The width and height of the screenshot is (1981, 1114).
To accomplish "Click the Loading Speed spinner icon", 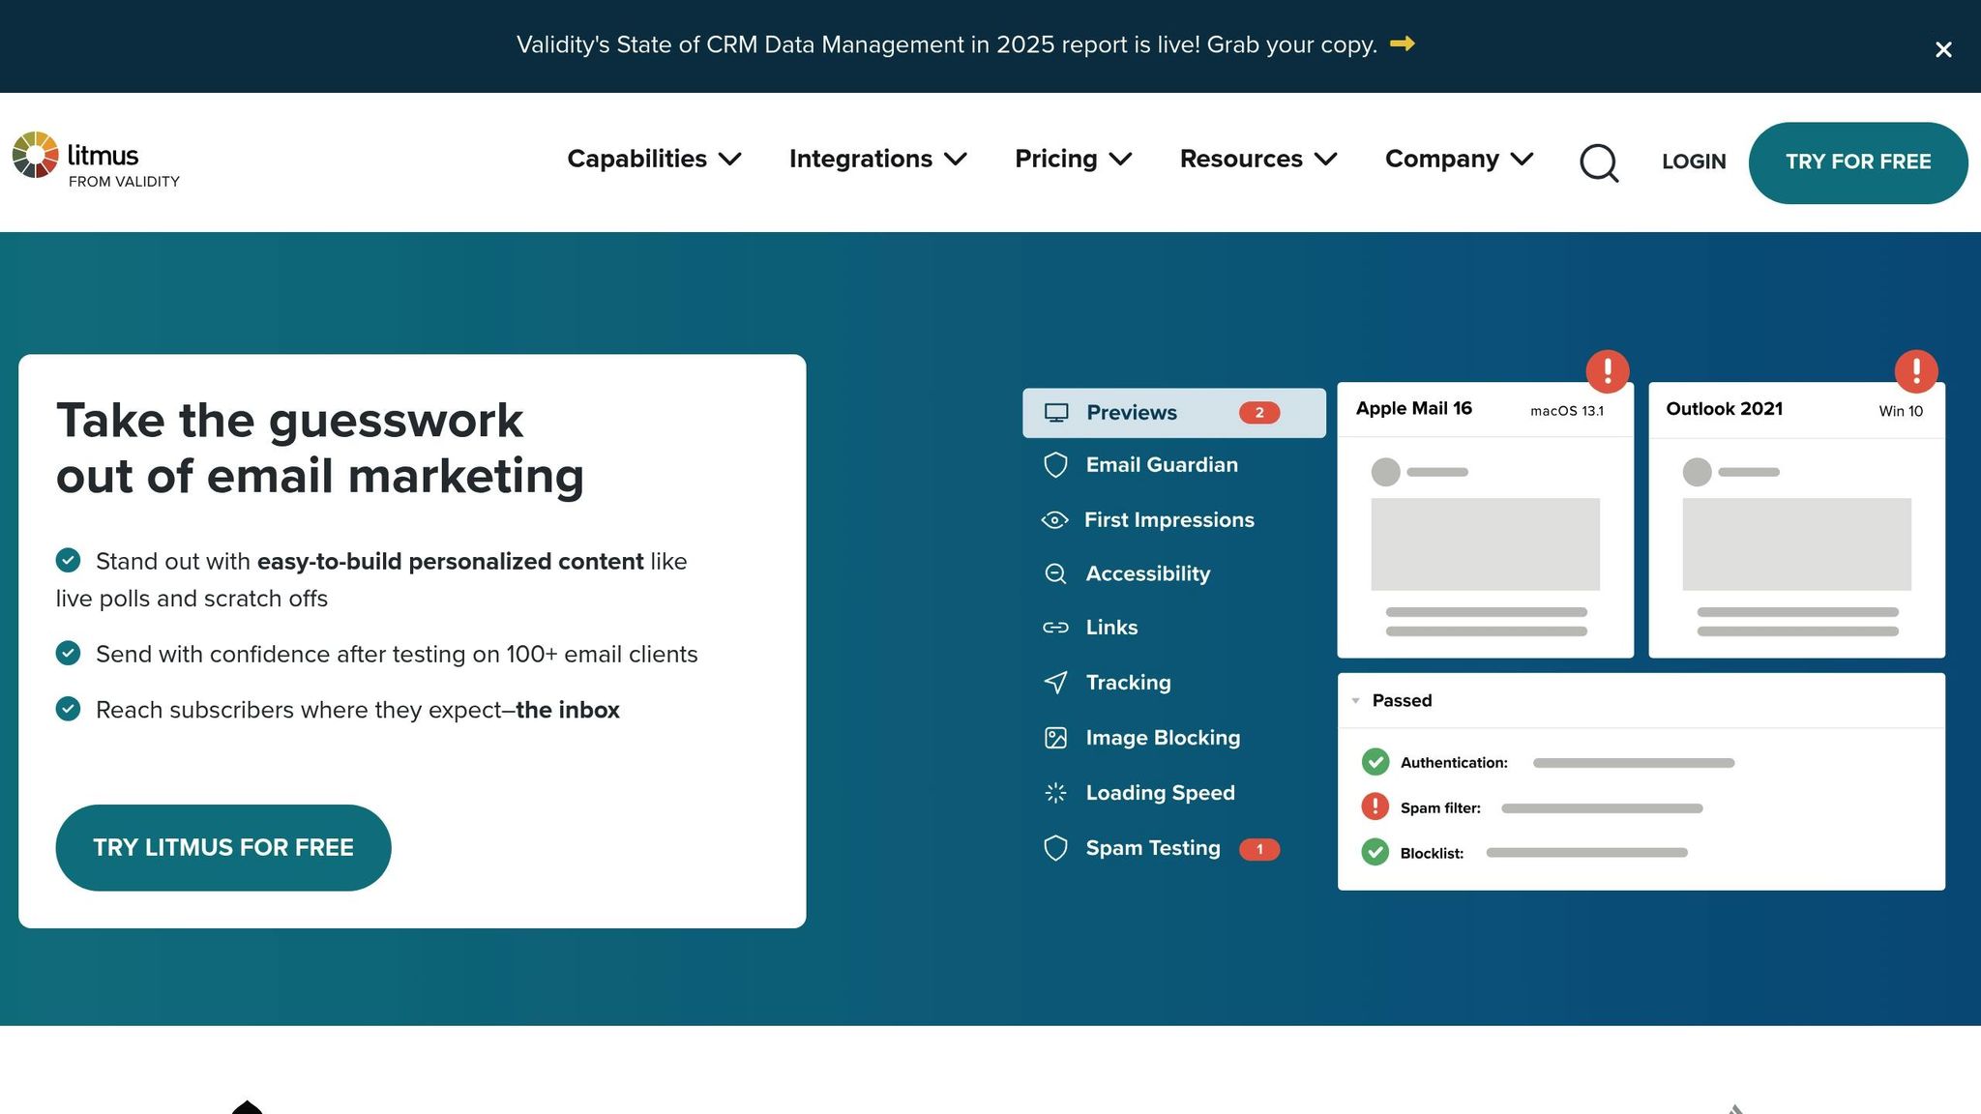I will click(x=1055, y=793).
